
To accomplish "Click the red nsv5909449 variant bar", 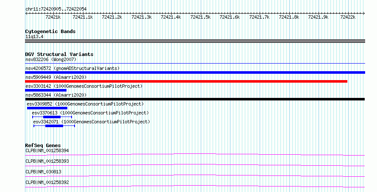I will (186, 81).
